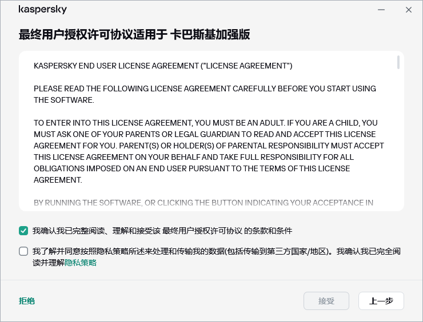Click the OBLIGATIONS IMPOSED ON AN END USER line
Viewport: 423px width, 322px height.
pos(191,168)
